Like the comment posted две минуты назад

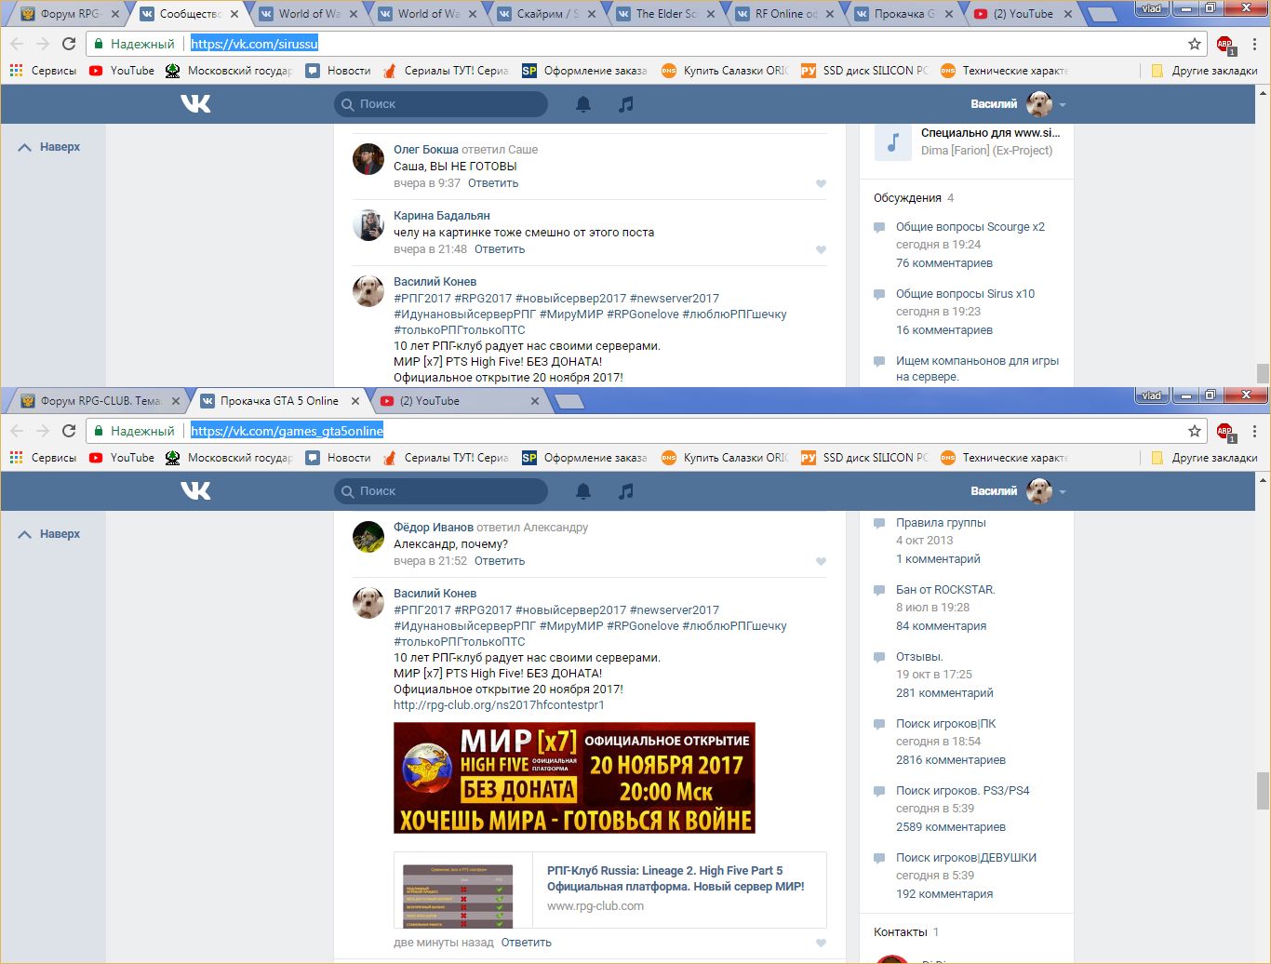tap(821, 943)
